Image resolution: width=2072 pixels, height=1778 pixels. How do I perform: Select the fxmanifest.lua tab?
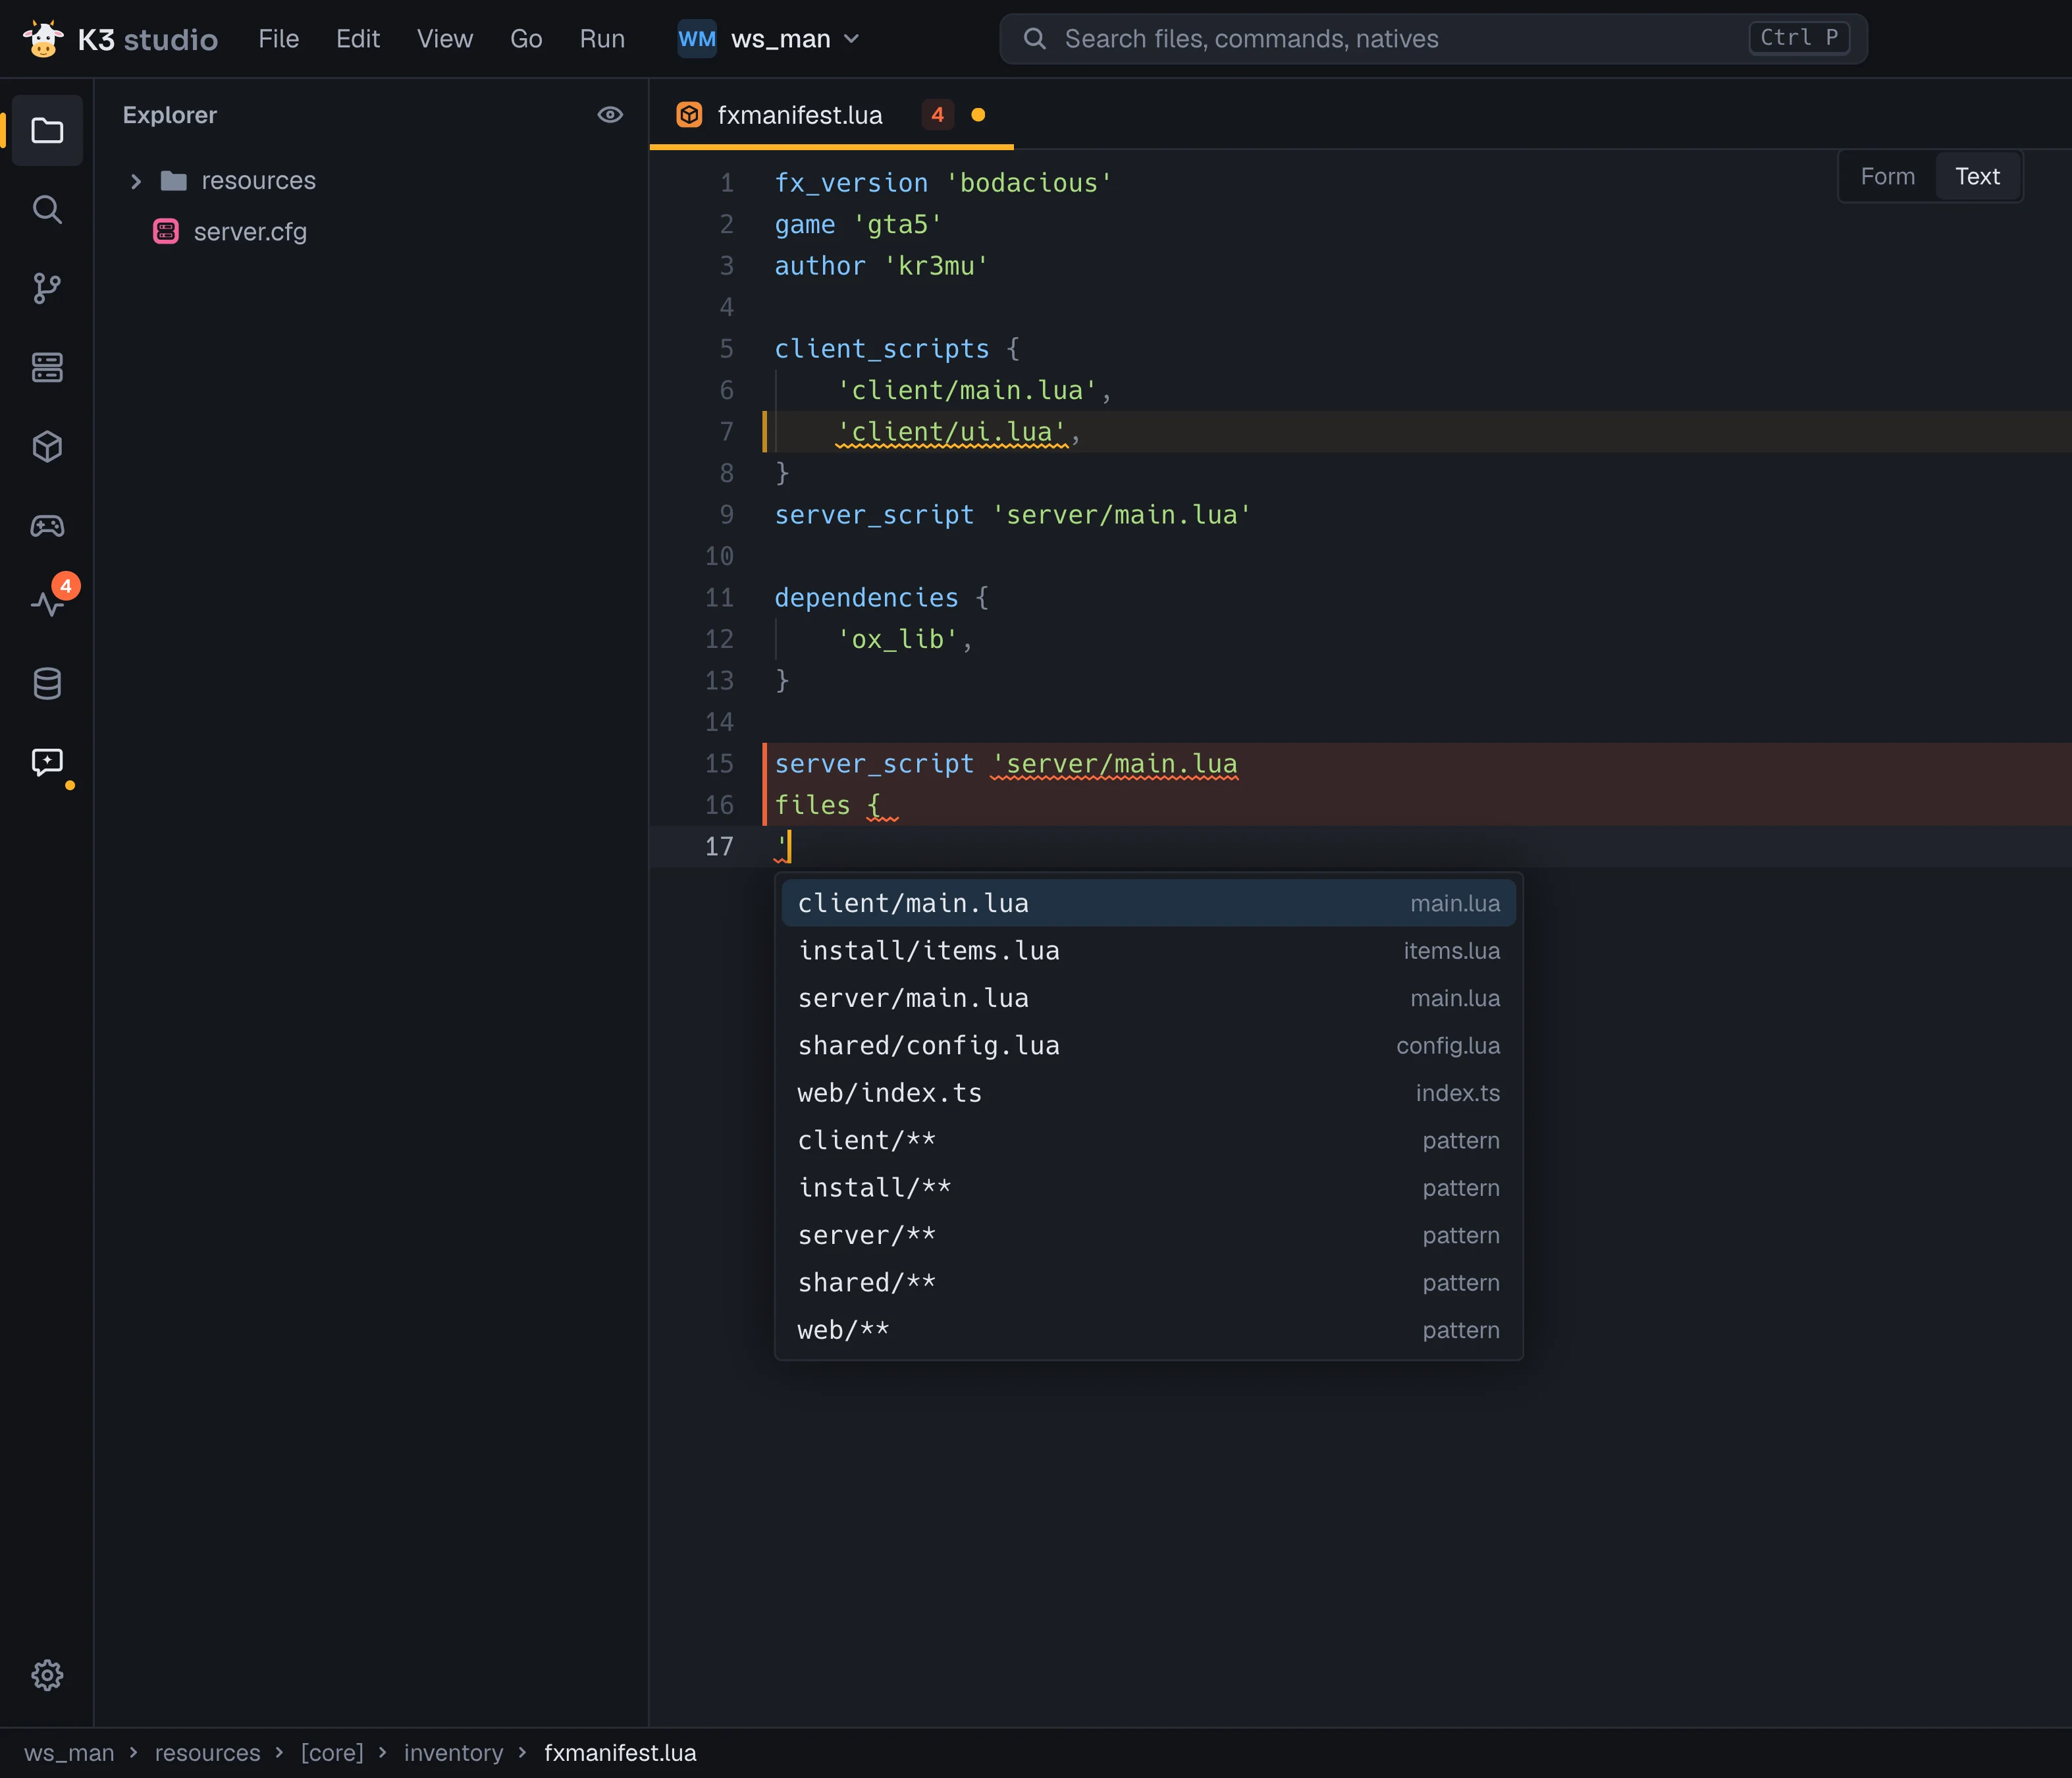pos(831,115)
